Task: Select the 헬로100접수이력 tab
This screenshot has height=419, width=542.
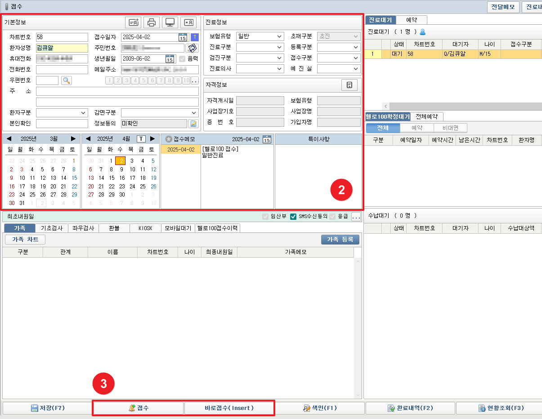Action: 218,228
